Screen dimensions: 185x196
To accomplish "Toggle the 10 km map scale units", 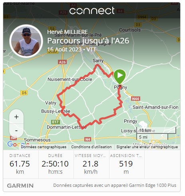I will (156, 133).
